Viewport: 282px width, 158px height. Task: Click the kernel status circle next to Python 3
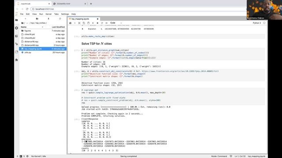pos(264,23)
